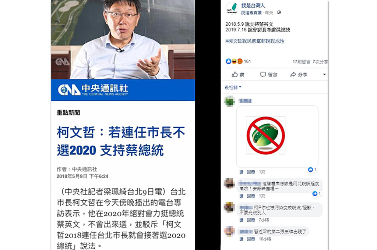The width and height of the screenshot is (377, 250).
Task: Click the 分享 share arrow button
Action: pos(299,75)
